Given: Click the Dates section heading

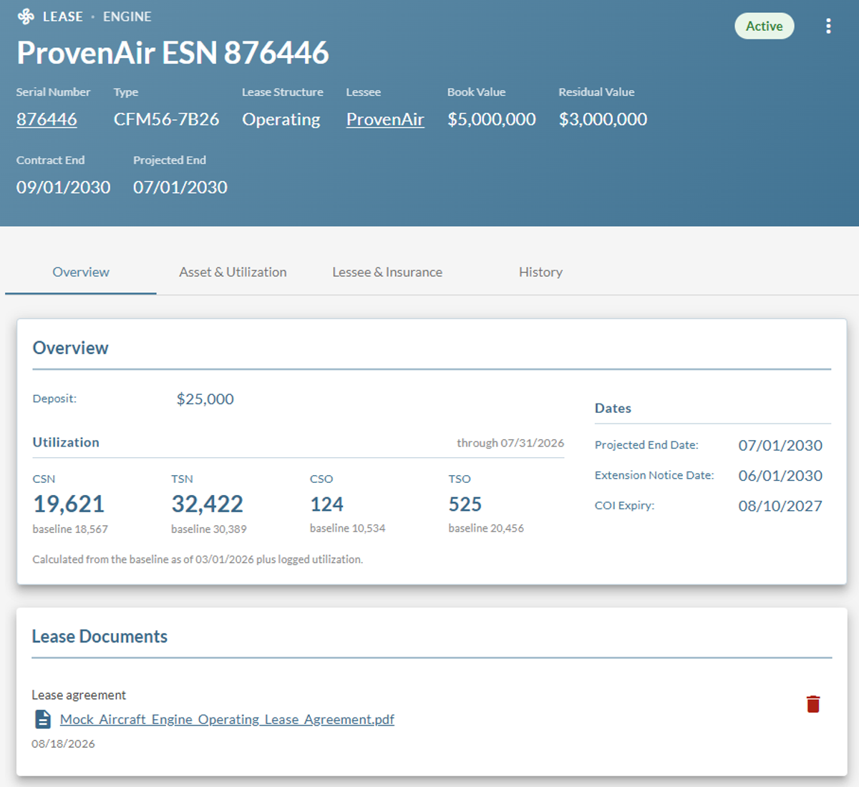Looking at the screenshot, I should point(613,409).
